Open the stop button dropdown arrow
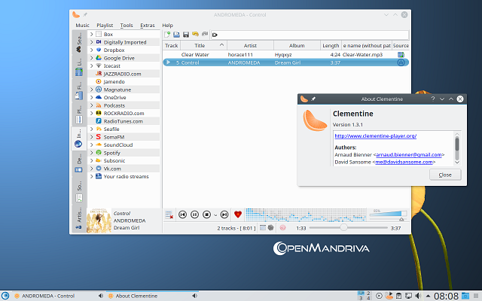The width and height of the screenshot is (482, 301). point(215,215)
